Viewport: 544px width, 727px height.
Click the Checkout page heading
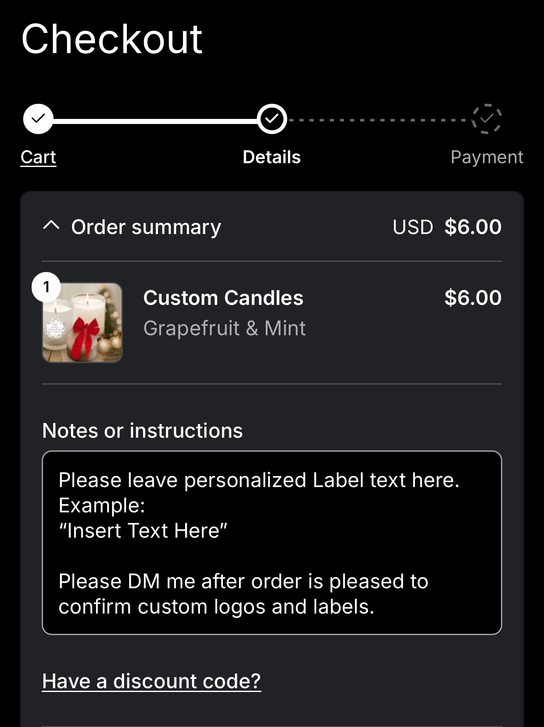[x=112, y=39]
